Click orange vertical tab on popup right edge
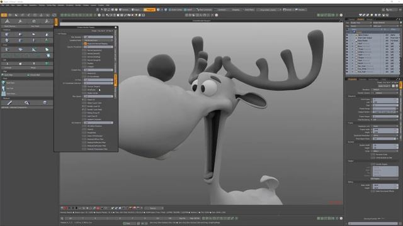The width and height of the screenshot is (403, 226). (115, 80)
